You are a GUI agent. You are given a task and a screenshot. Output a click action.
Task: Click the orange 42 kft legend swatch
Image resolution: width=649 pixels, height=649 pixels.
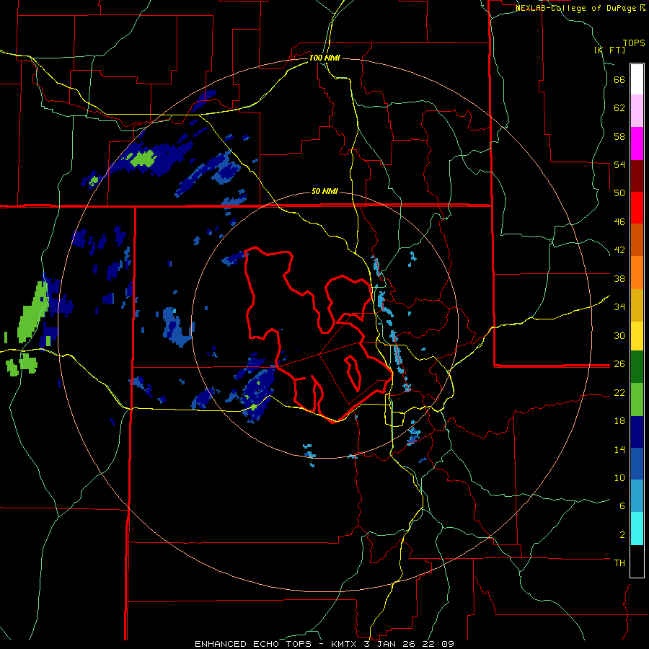(637, 273)
